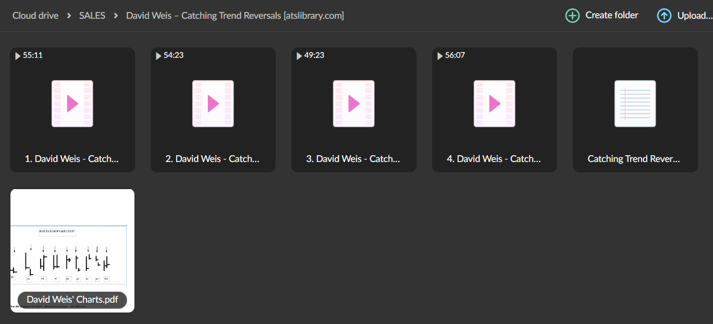The height and width of the screenshot is (324, 713).
Task: Click the play icon on video 2
Action: pyautogui.click(x=213, y=104)
